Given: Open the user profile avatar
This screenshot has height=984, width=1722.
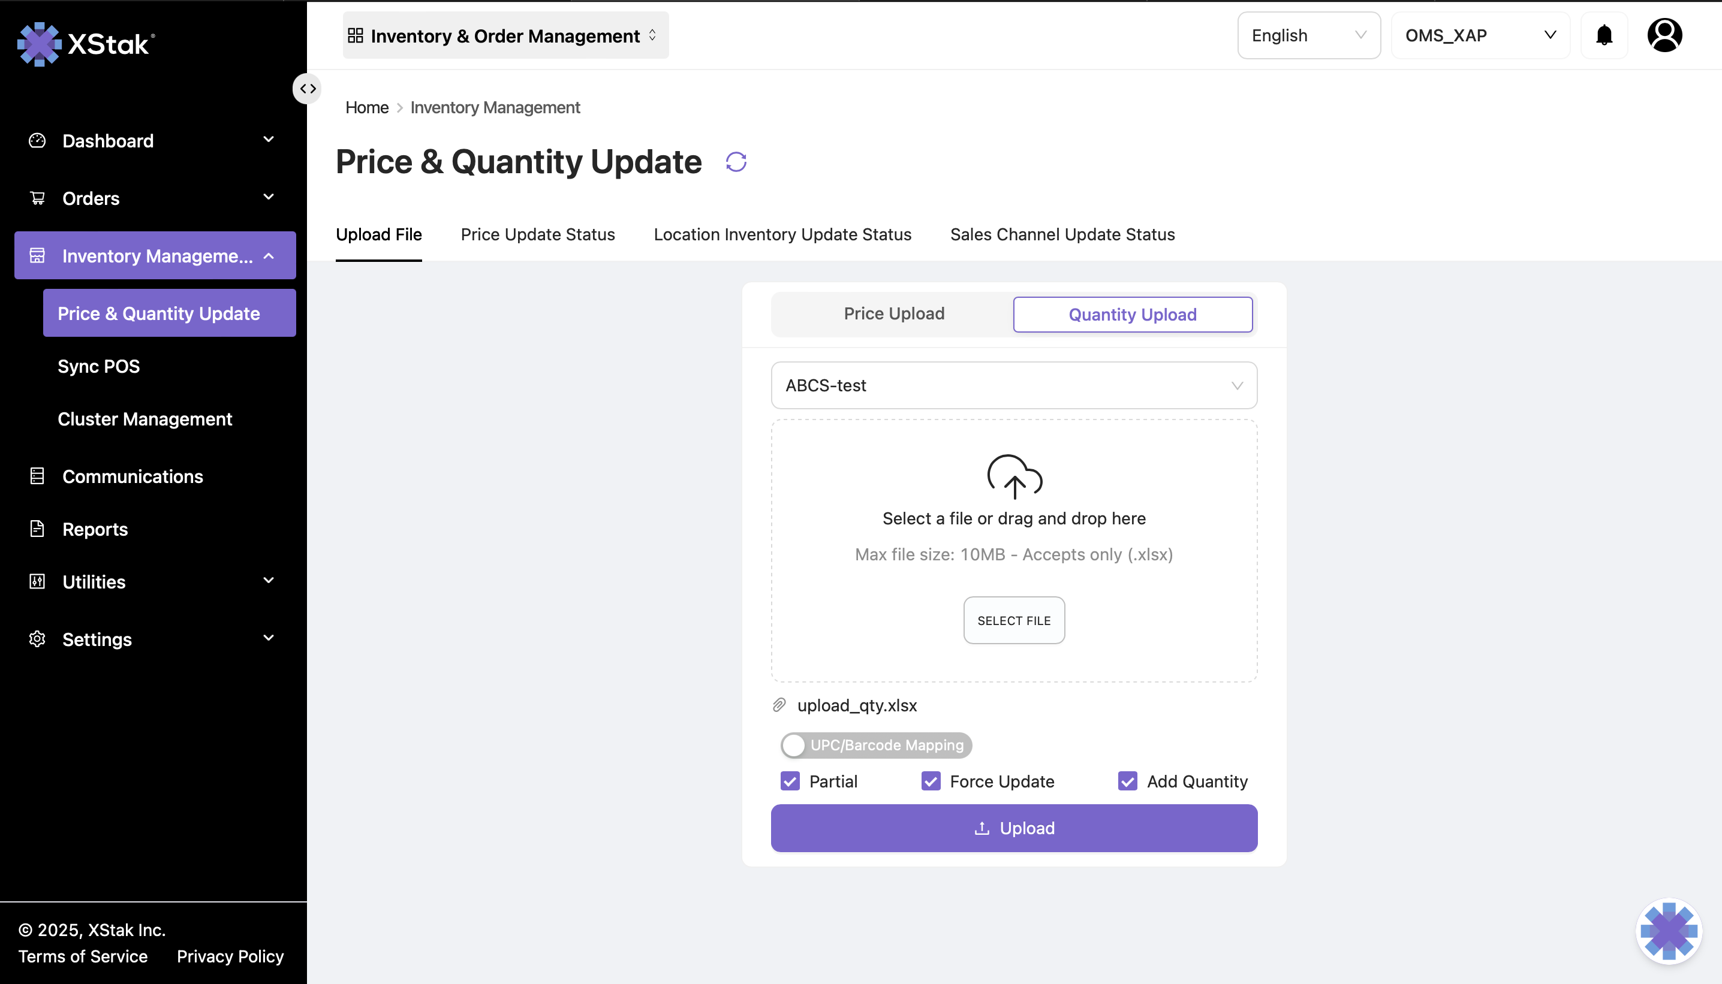Looking at the screenshot, I should (1664, 35).
